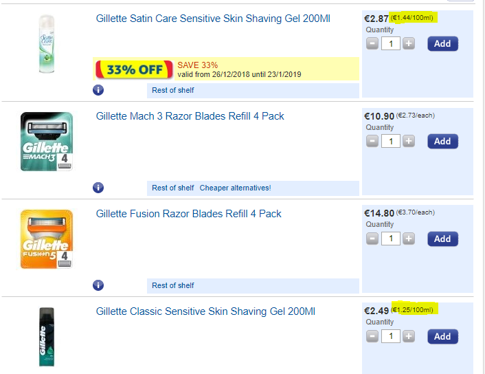Image resolution: width=485 pixels, height=374 pixels.
Task: Increase quantity for Classic Sensitive shaving gel
Action: [x=409, y=337]
